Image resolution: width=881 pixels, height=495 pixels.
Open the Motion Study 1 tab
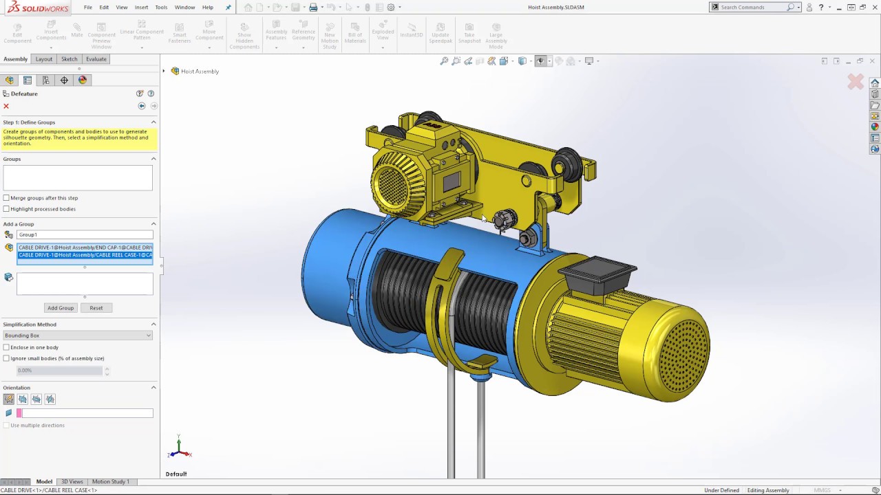click(x=111, y=482)
